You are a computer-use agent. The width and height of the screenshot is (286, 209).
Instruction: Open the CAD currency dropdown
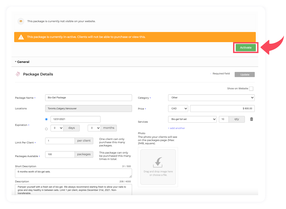pyautogui.click(x=178, y=108)
